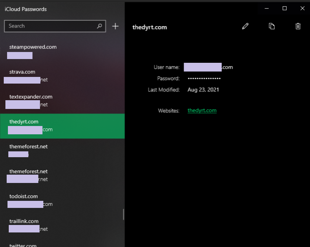This screenshot has height=247, width=310.
Task: Open the twitter.com entry
Action: tap(62, 245)
